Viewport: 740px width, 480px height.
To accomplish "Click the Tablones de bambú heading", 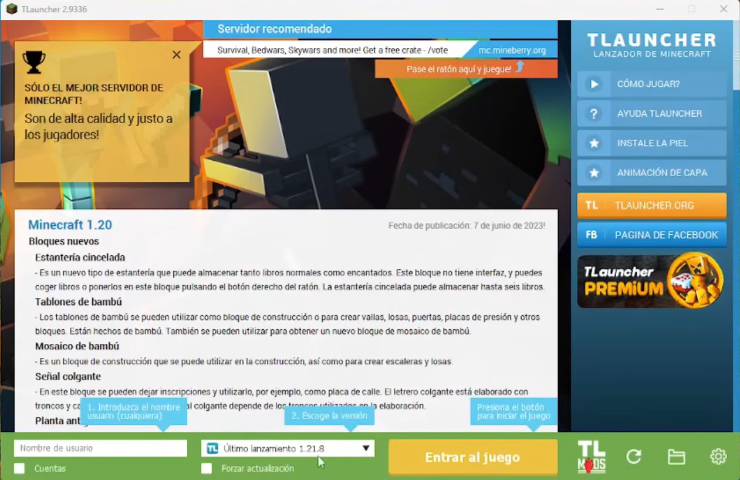I will pos(79,302).
